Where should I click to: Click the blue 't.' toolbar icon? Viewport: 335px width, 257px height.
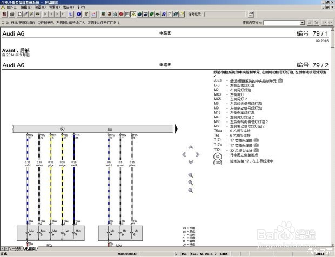71,14
